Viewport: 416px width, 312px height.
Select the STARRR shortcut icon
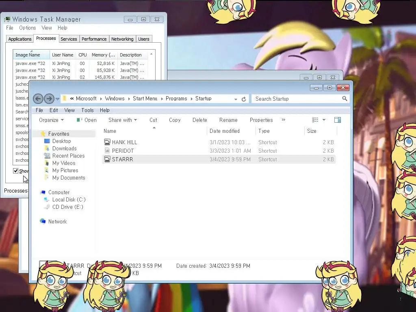[x=107, y=159]
